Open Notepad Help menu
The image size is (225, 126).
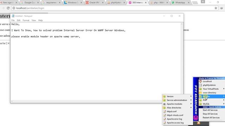(x=40, y=20)
